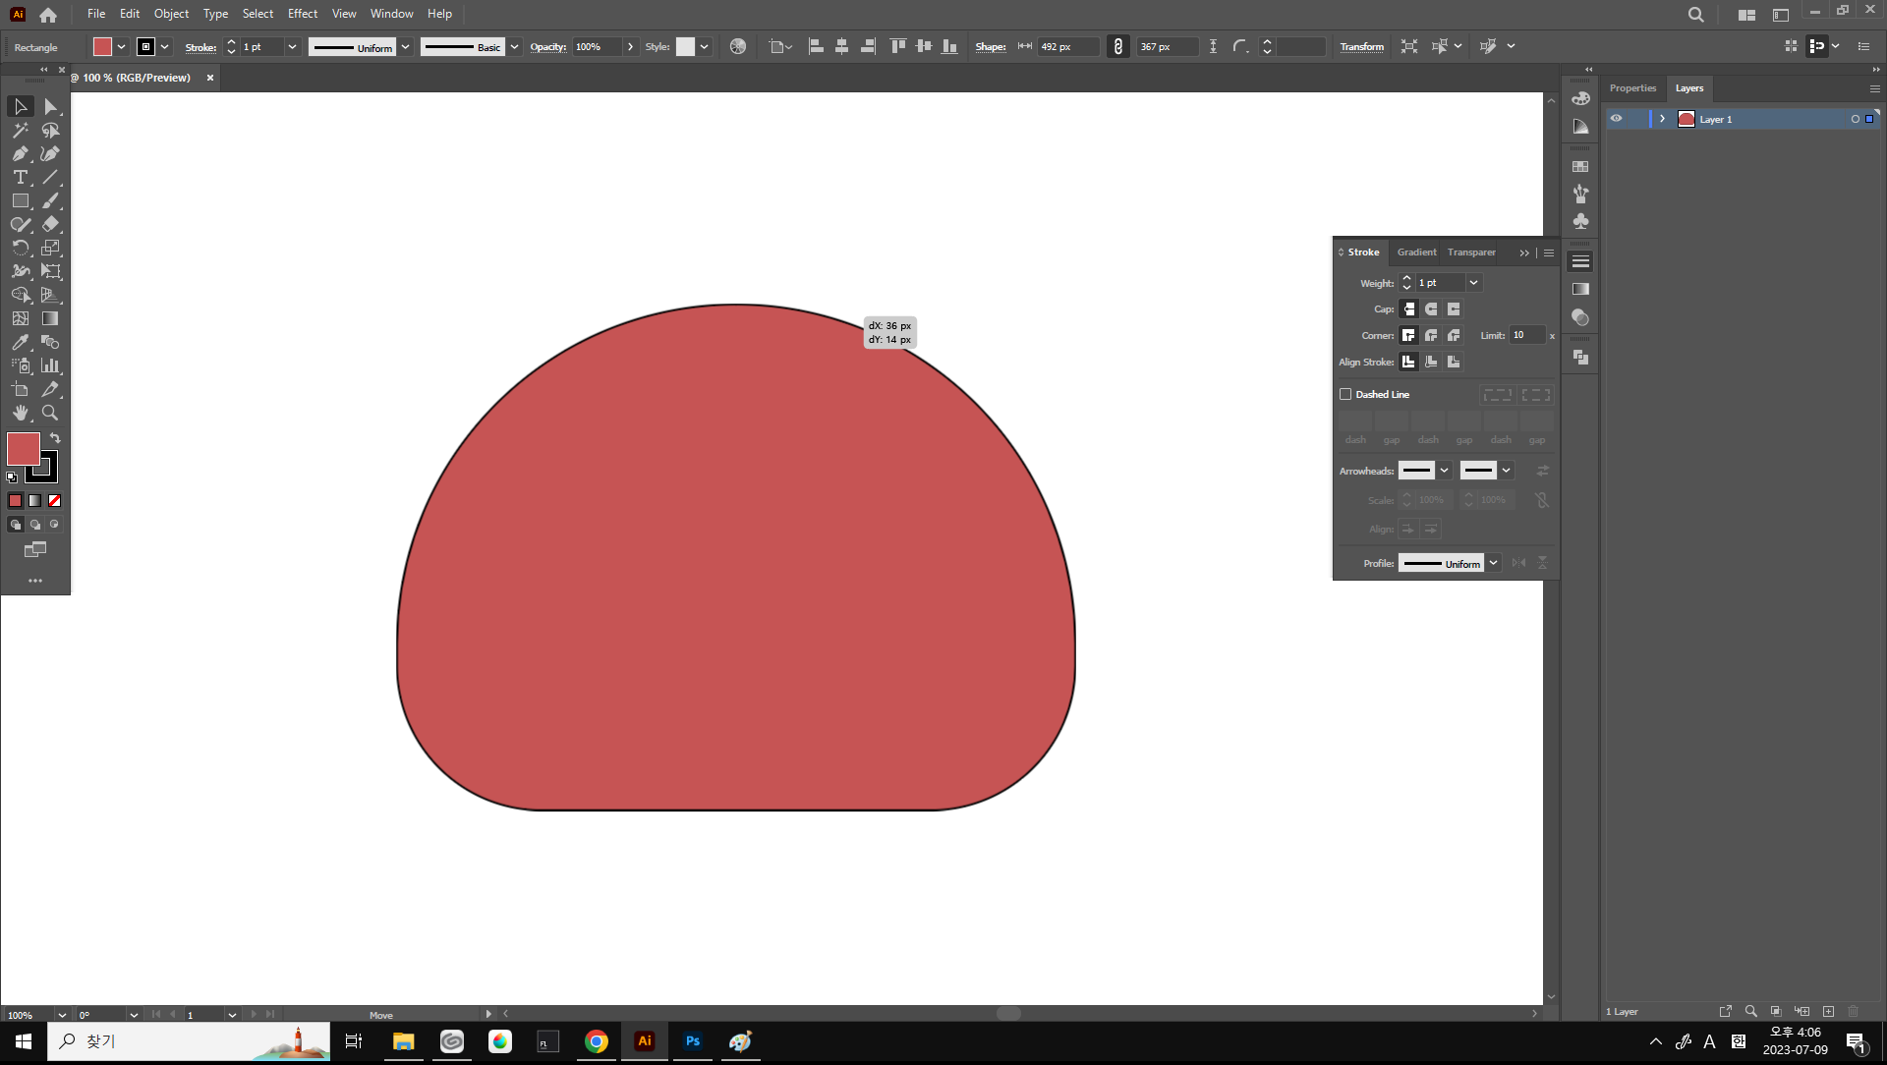Choose the Round Cap stroke option
This screenshot has height=1065, width=1887.
[1431, 309]
